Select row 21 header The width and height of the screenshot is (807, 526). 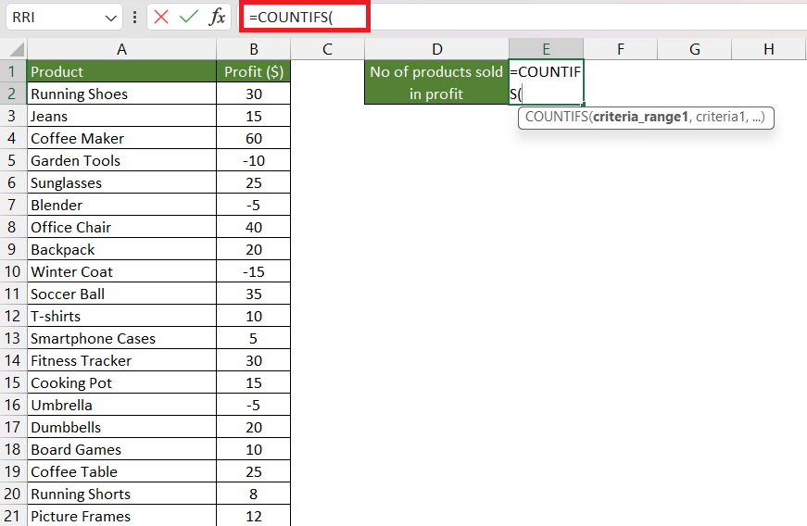pyautogui.click(x=13, y=516)
